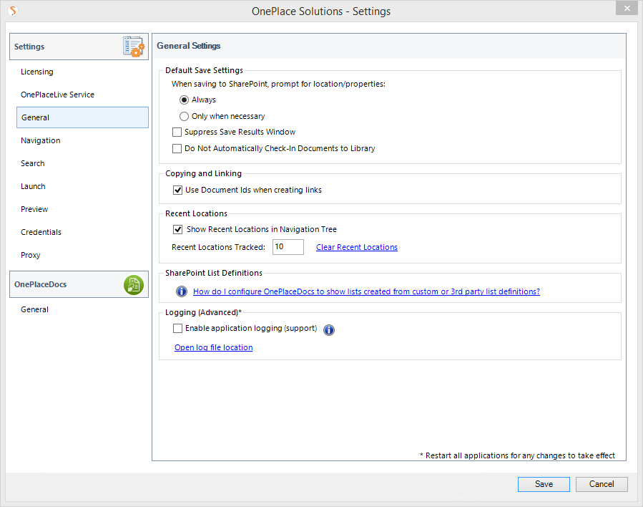Click the OnePlace Solutions logo in the title bar

tap(13, 11)
